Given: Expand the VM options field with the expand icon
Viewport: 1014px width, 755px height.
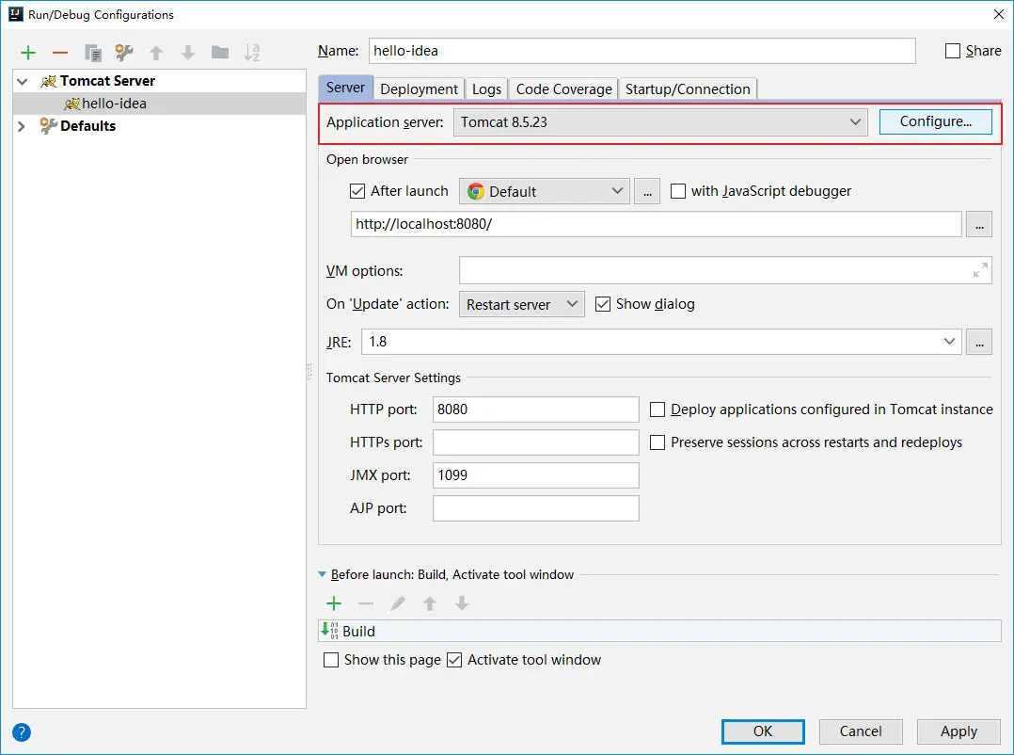Looking at the screenshot, I should click(x=980, y=270).
